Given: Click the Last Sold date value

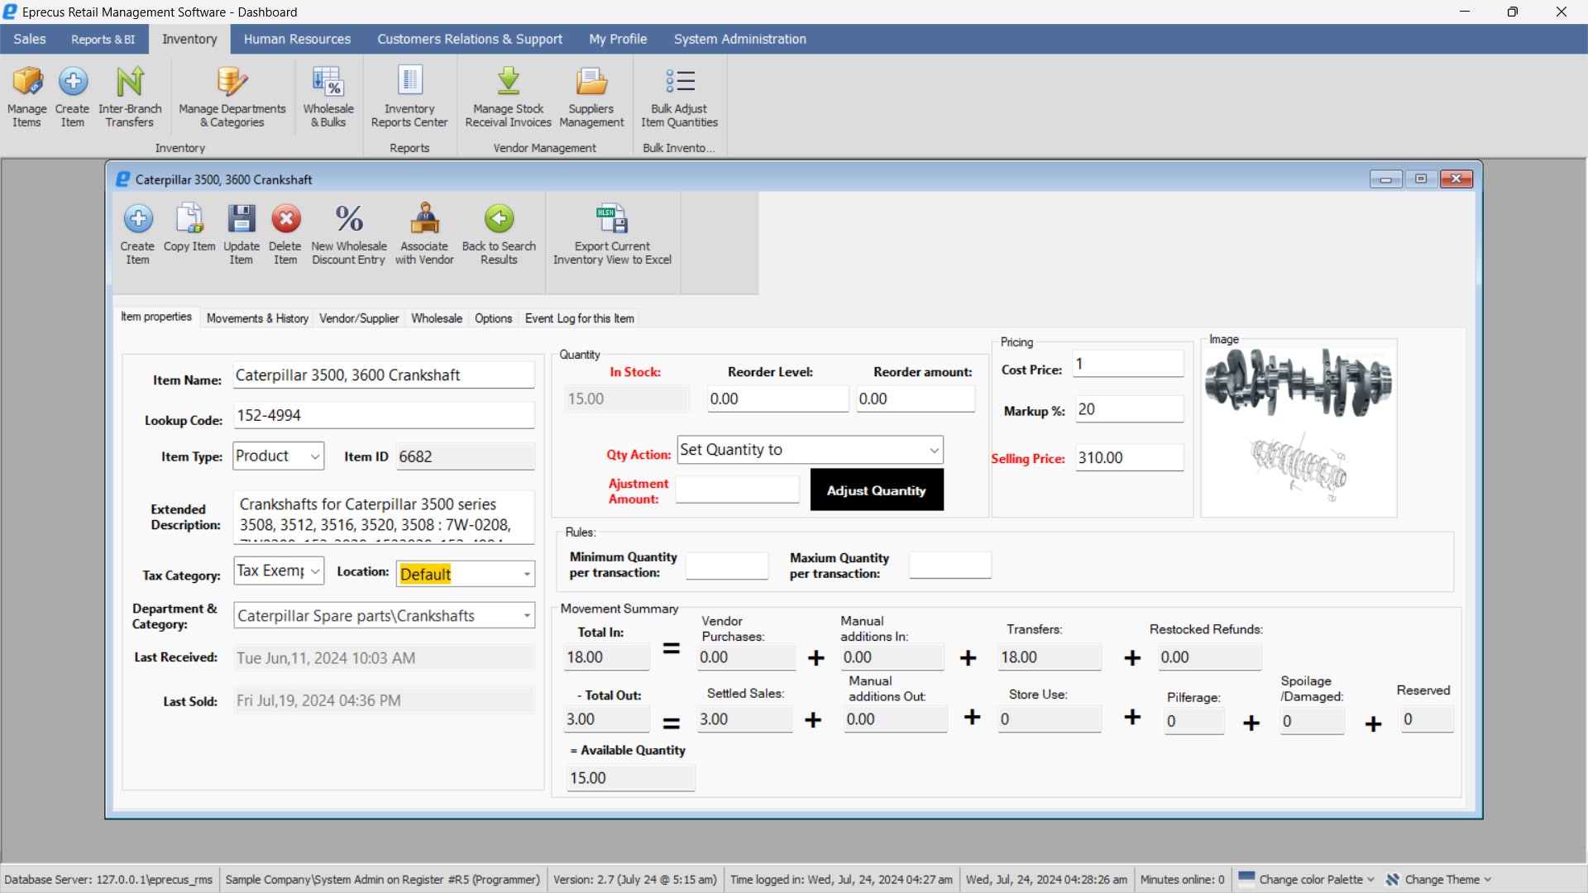Looking at the screenshot, I should (x=384, y=700).
